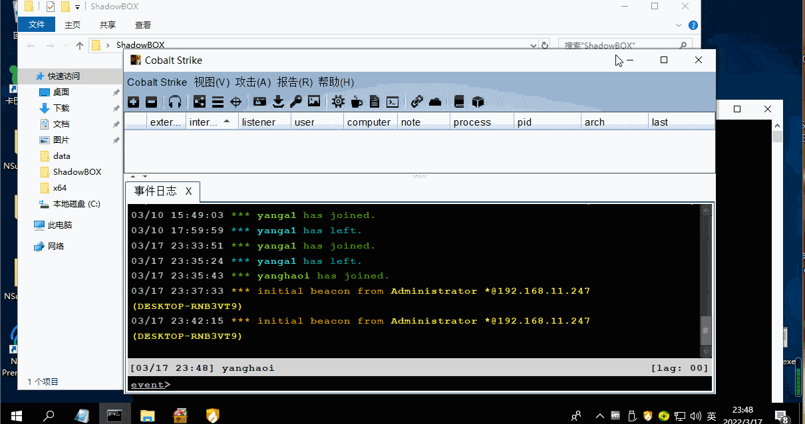Sort by the pid column header
805x424 pixels.
tap(548, 122)
